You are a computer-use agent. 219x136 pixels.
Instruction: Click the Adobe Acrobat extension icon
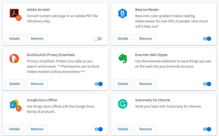tap(14, 14)
